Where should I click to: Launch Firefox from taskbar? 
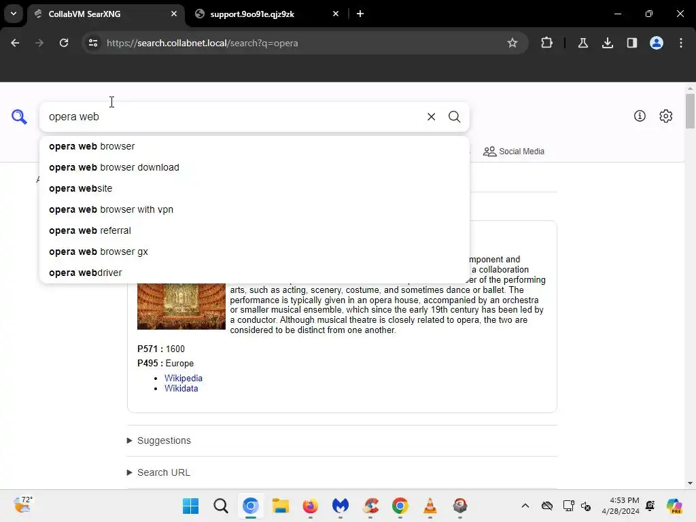click(x=310, y=506)
